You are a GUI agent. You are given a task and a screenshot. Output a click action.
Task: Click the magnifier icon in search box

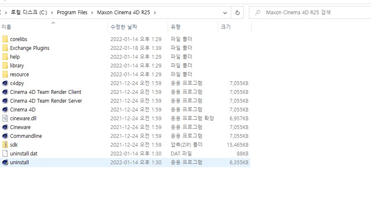click(258, 12)
